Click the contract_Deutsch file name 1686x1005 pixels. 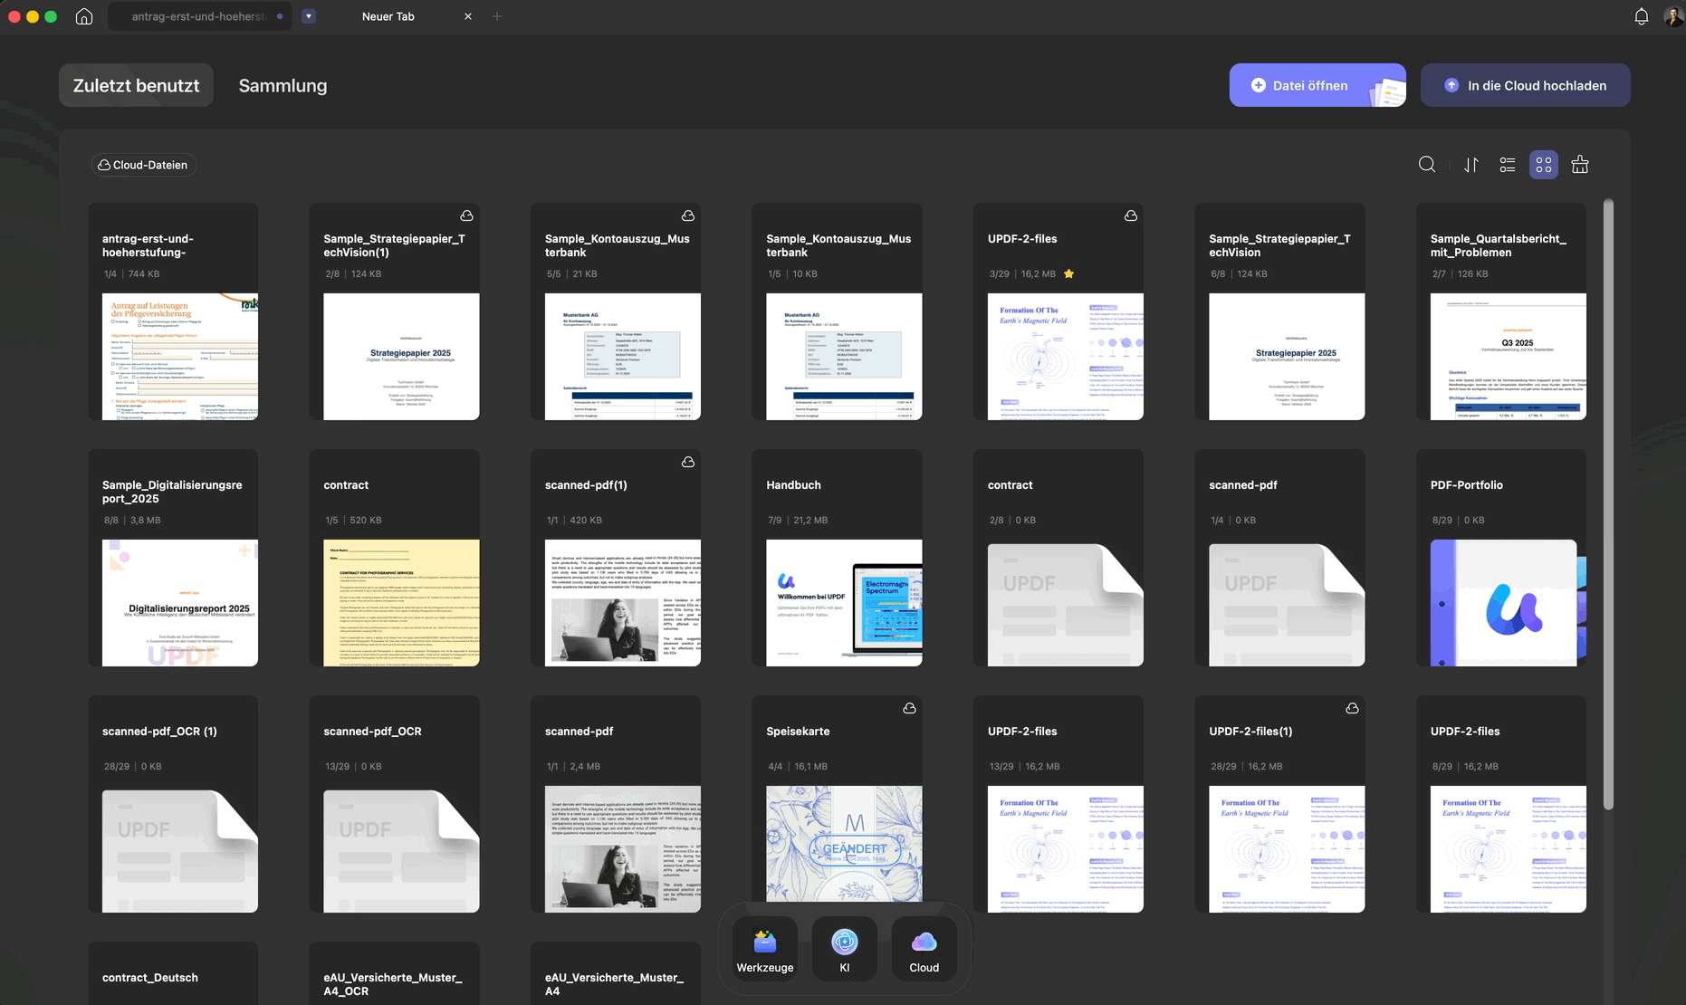150,978
